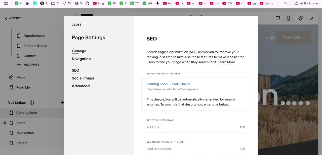Open the 'A' bookmark

[18, 3]
